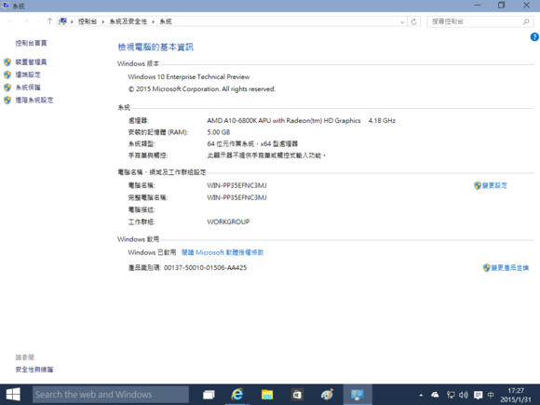The height and width of the screenshot is (405, 540).
Task: Click the search magnifier icon
Action: click(526, 21)
